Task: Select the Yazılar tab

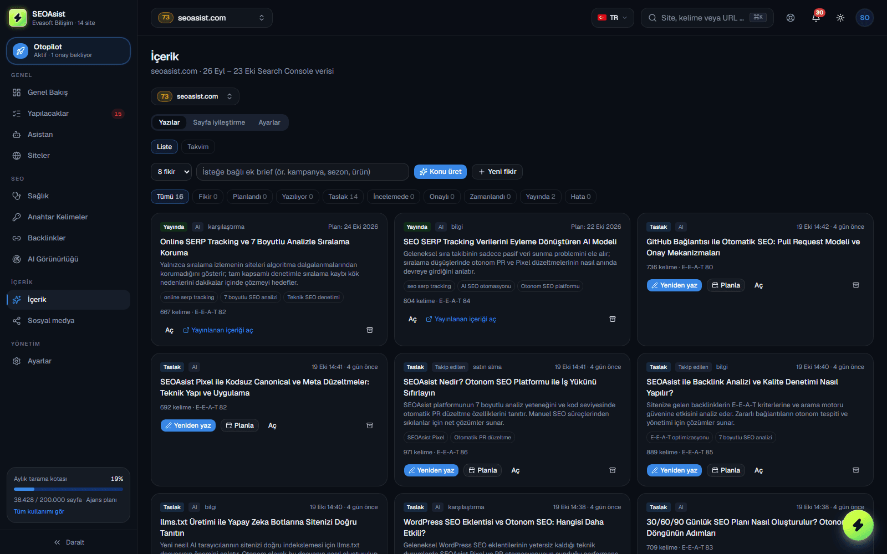Action: pyautogui.click(x=169, y=122)
